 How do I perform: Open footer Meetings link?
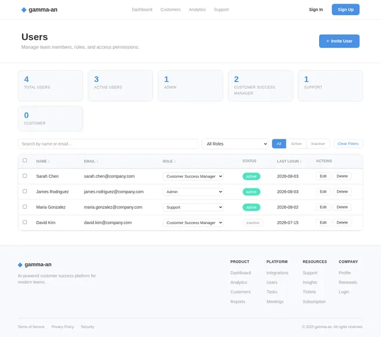click(x=275, y=301)
